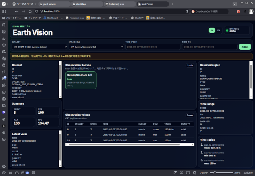Open the SPACE CELL dropdown
The height and width of the screenshot is (176, 255).
(96, 47)
